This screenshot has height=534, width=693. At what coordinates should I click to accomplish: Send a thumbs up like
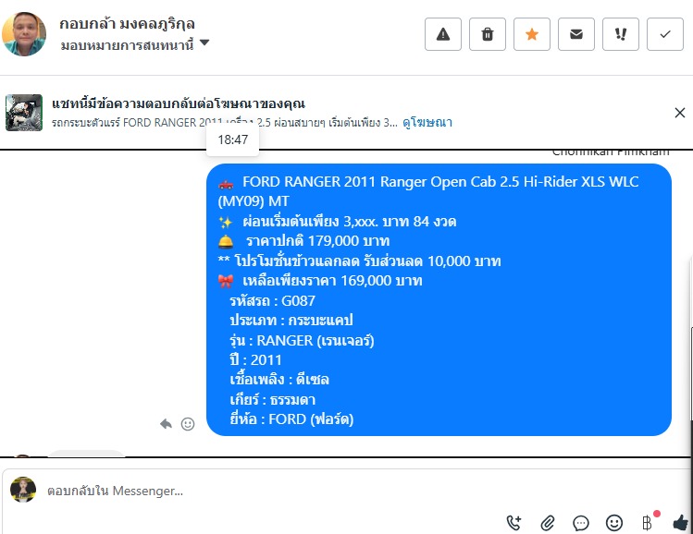click(681, 523)
